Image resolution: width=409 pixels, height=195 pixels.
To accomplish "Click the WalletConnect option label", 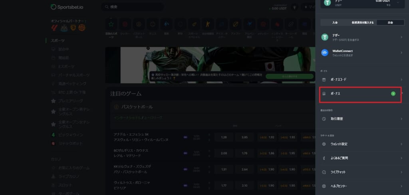I will (x=342, y=51).
